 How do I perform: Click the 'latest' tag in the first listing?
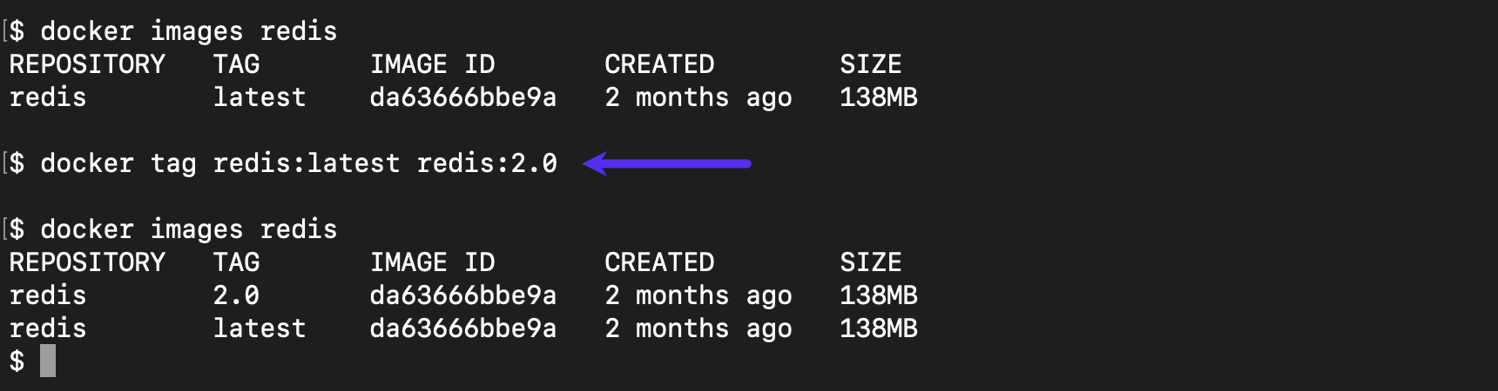coord(260,97)
